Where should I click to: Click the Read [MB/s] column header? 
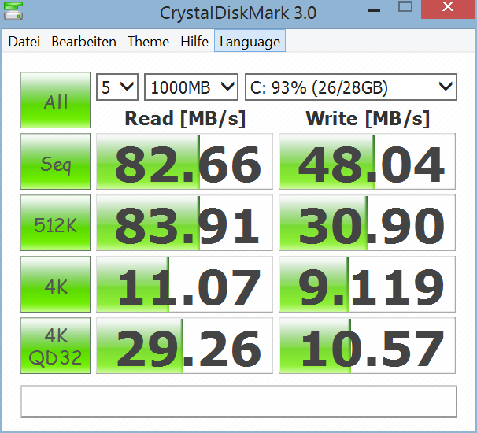[x=185, y=118]
